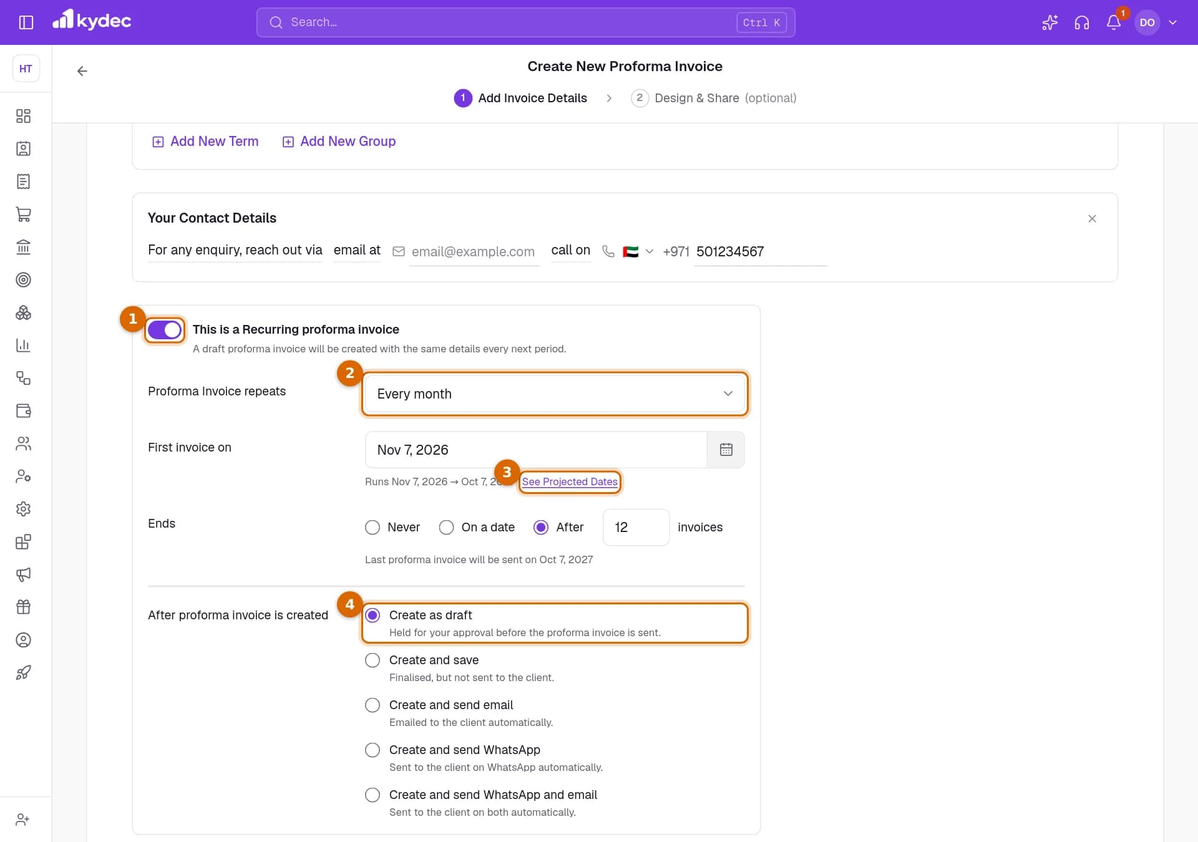Toggle the Recurring proforma invoice switch

pyautogui.click(x=165, y=330)
